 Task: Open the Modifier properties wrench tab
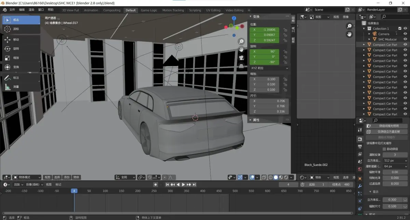click(360, 186)
